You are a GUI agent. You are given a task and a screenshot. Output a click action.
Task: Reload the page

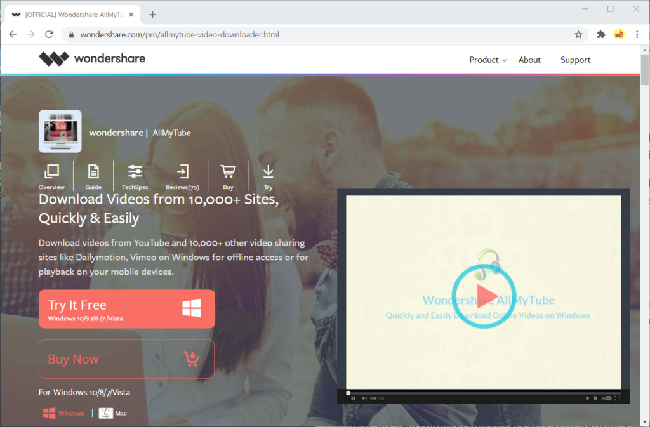pos(49,34)
